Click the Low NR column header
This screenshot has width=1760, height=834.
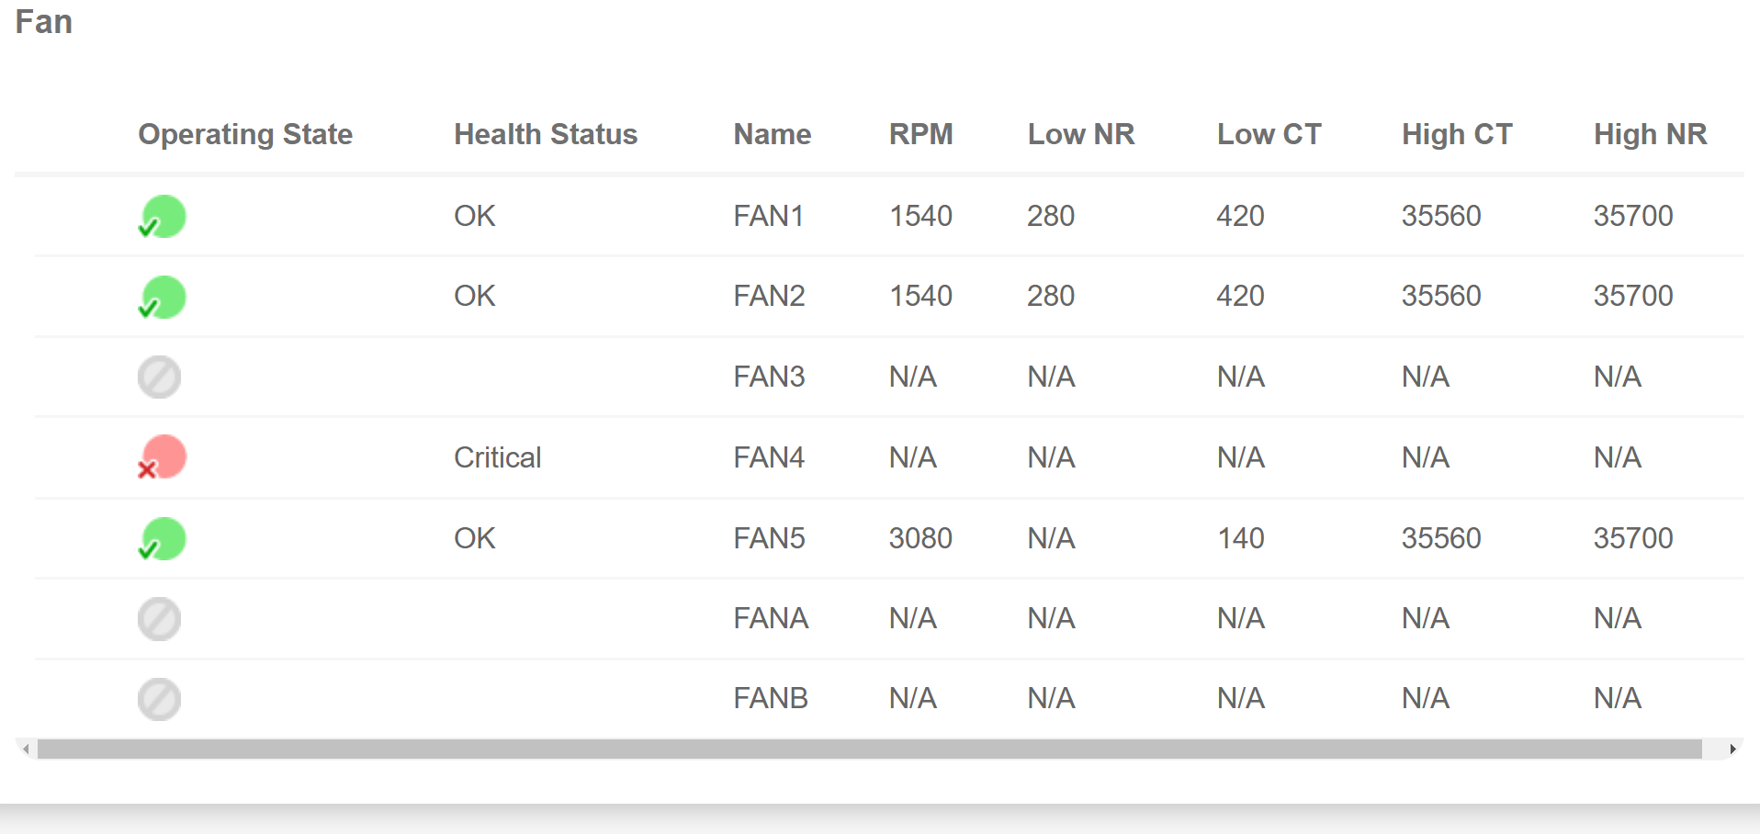(1081, 134)
